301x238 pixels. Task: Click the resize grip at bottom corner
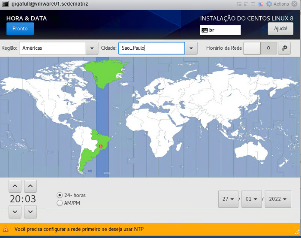click(297, 232)
